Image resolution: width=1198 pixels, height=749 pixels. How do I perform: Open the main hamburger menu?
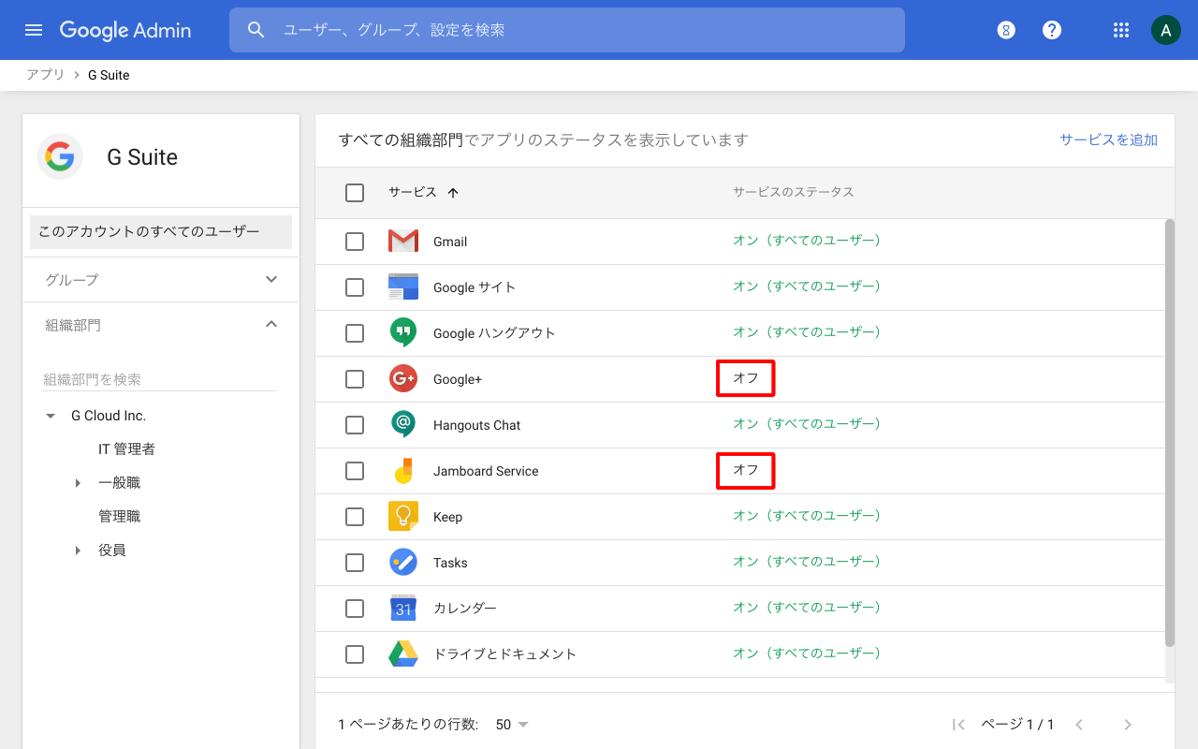click(x=34, y=30)
